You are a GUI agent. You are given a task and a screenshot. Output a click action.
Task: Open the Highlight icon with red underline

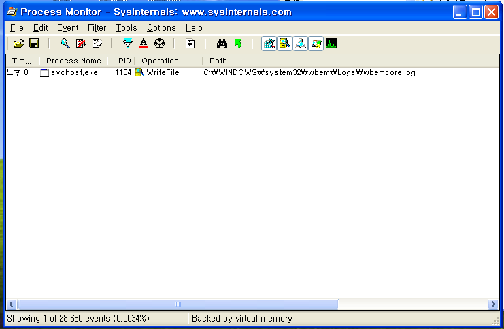pos(144,43)
